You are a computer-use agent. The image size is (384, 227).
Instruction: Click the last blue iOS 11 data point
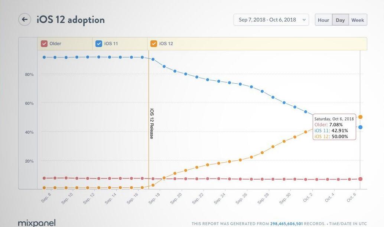point(359,127)
